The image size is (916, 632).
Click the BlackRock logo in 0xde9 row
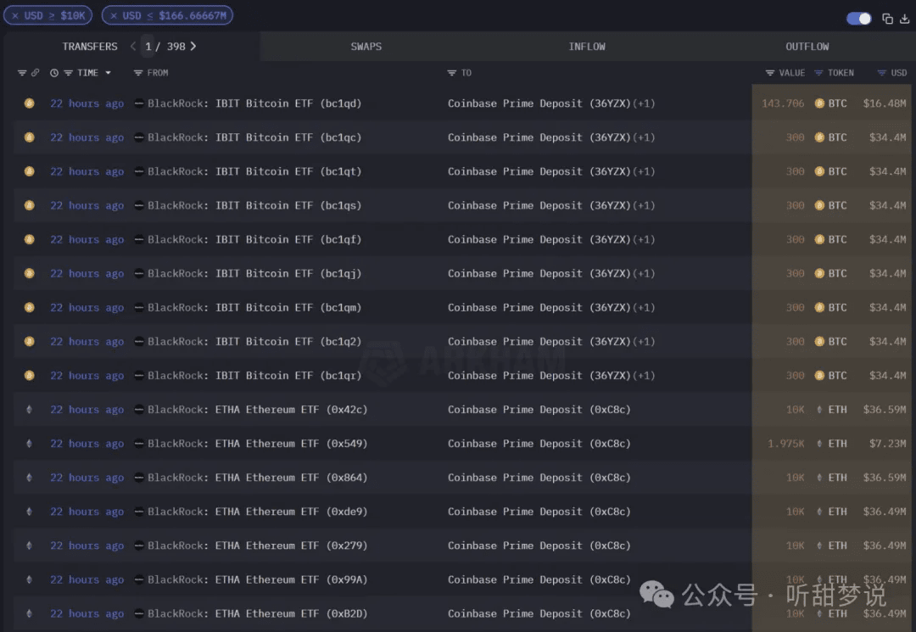tap(139, 512)
